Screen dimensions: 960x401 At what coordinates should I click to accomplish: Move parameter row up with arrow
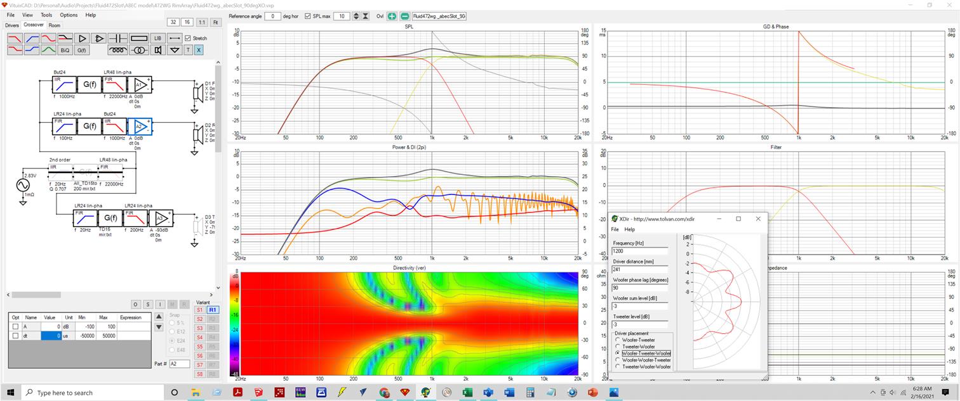[x=159, y=317]
